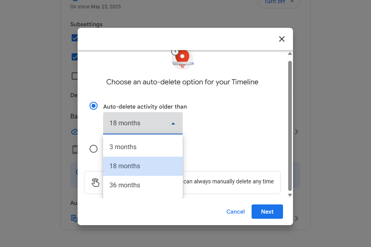Choose '36 months' from the list
The width and height of the screenshot is (371, 247).
point(143,185)
